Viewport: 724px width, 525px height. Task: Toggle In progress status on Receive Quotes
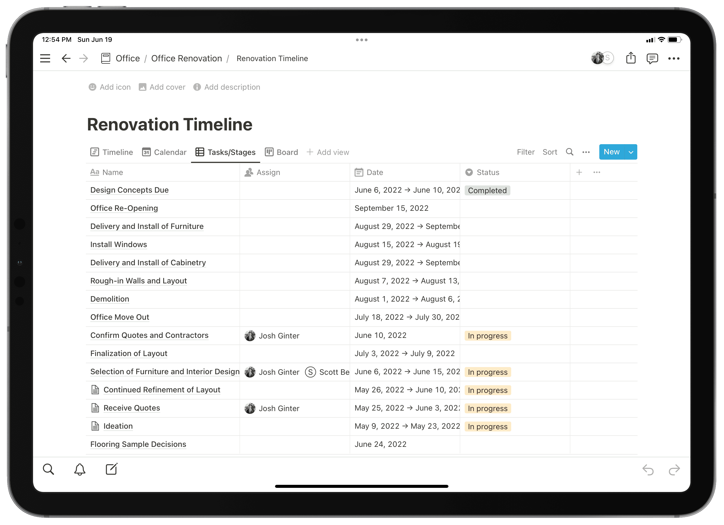(487, 408)
